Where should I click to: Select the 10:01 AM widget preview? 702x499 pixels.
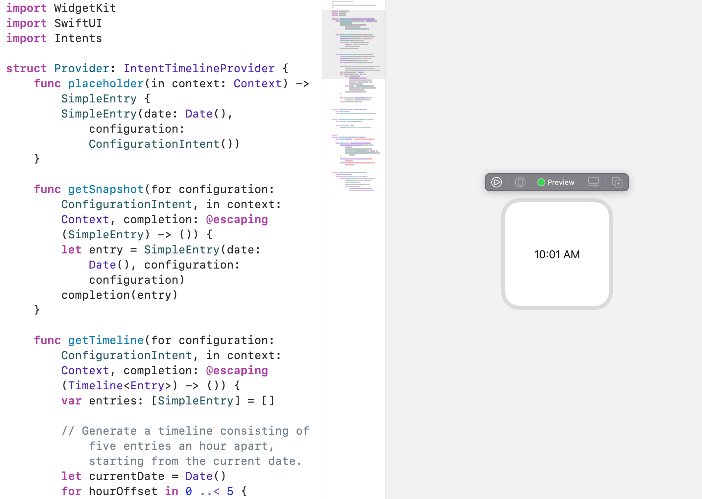(557, 254)
